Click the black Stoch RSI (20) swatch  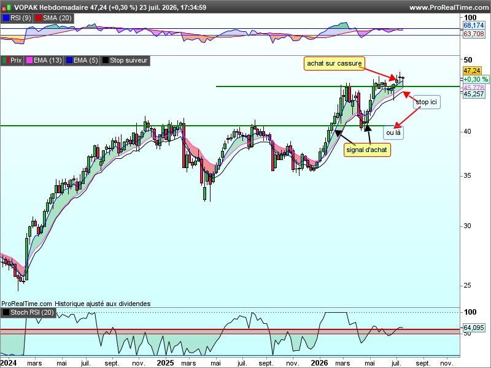(6, 312)
